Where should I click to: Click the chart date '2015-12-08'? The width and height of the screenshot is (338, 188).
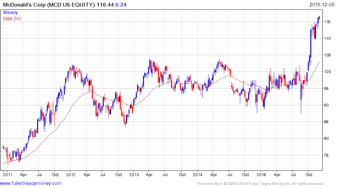pos(322,4)
